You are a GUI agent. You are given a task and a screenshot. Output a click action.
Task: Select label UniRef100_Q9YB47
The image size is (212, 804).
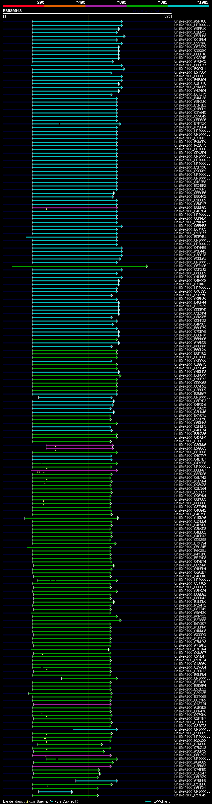tap(190, 657)
